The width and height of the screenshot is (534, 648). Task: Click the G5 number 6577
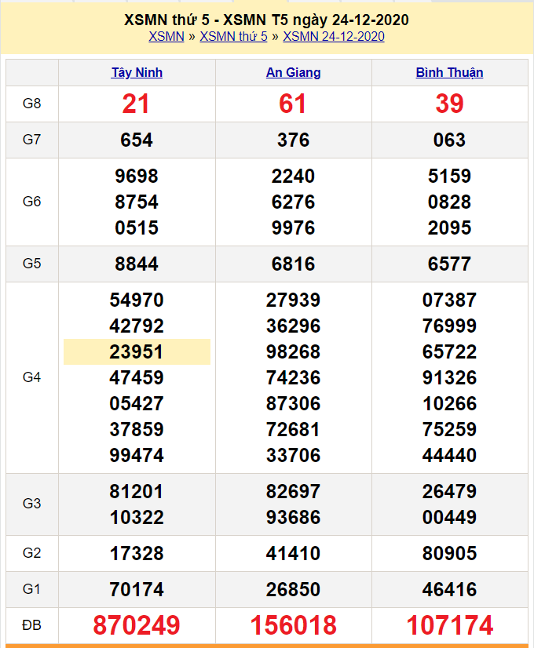click(449, 264)
